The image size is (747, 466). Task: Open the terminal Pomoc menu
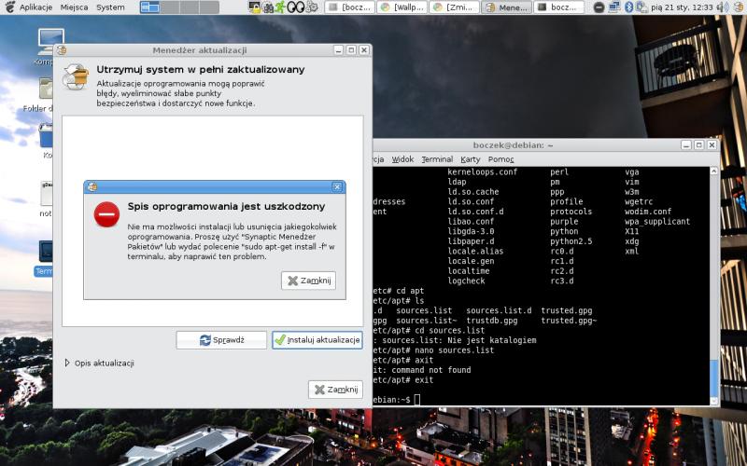pos(500,159)
